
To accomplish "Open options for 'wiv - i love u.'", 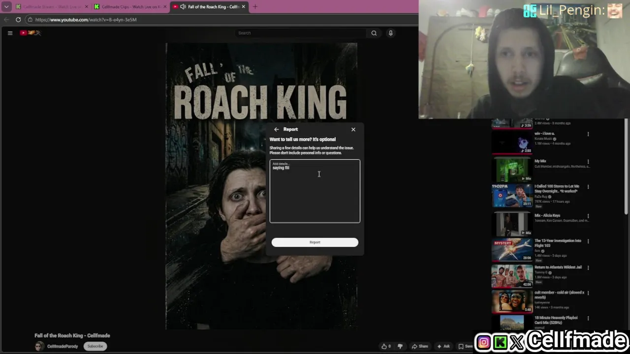I will [588, 134].
